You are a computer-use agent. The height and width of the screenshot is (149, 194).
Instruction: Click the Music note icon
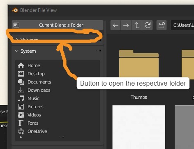coord(21,98)
